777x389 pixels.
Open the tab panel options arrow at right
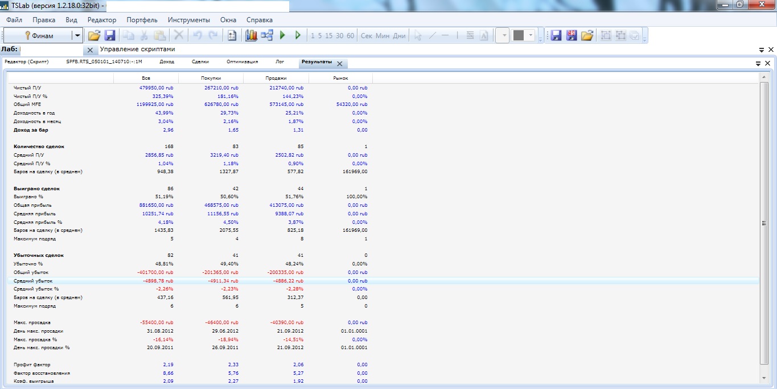pyautogui.click(x=758, y=63)
